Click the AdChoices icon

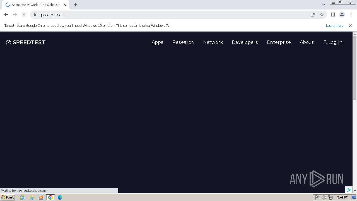click(349, 190)
